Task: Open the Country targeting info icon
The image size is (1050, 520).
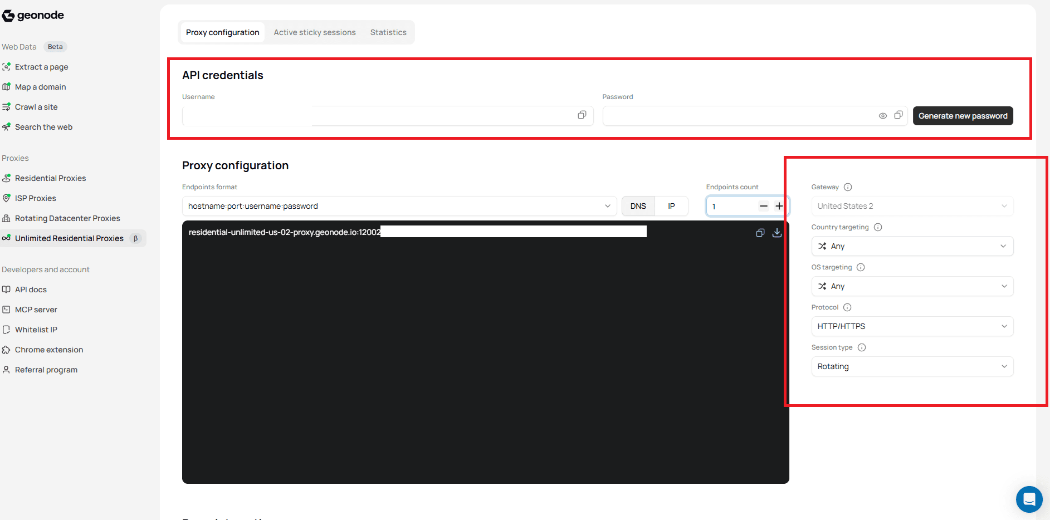Action: [x=878, y=227]
